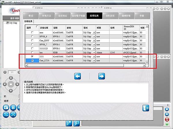Close the top video pane
The width and height of the screenshot is (173, 129).
[x=168, y=9]
